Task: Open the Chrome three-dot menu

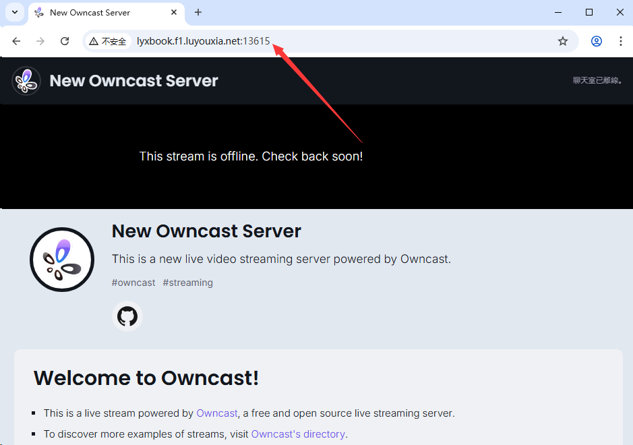Action: click(x=621, y=41)
